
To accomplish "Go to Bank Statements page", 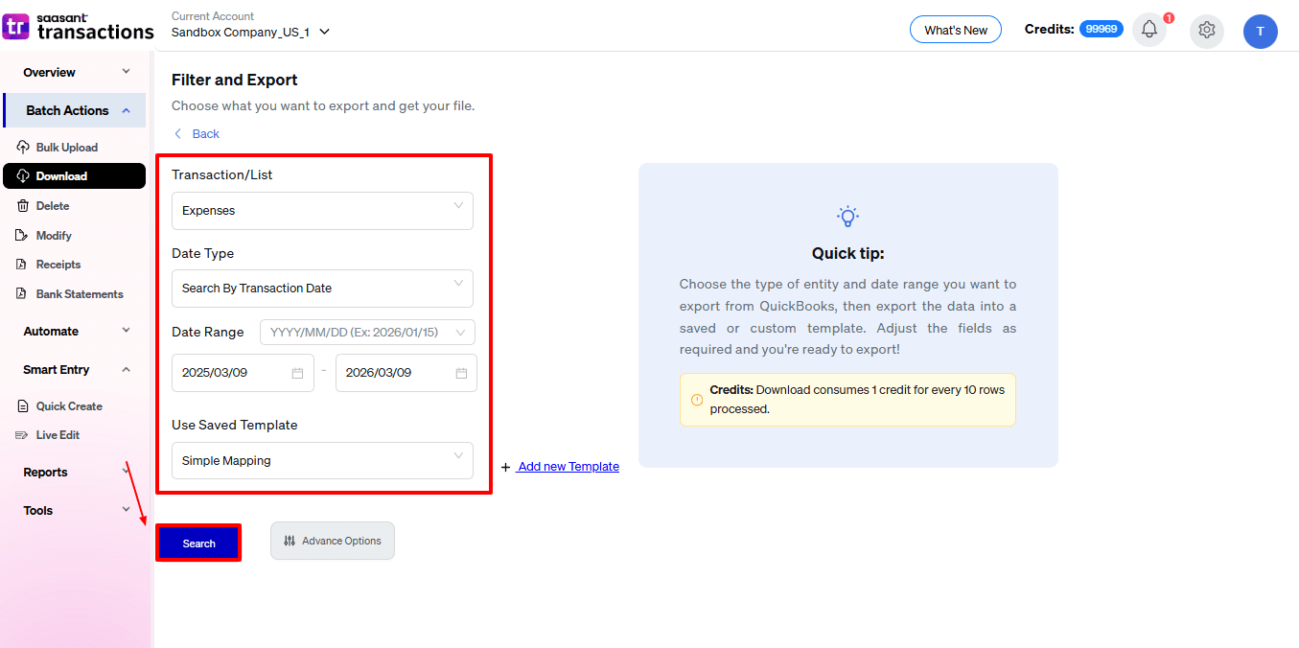I will [80, 294].
